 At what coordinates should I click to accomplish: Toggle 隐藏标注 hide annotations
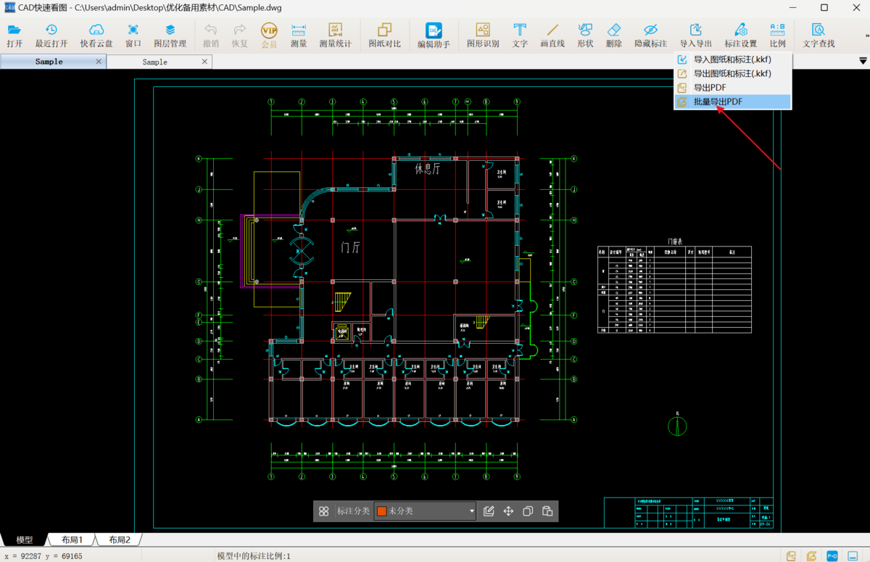650,35
